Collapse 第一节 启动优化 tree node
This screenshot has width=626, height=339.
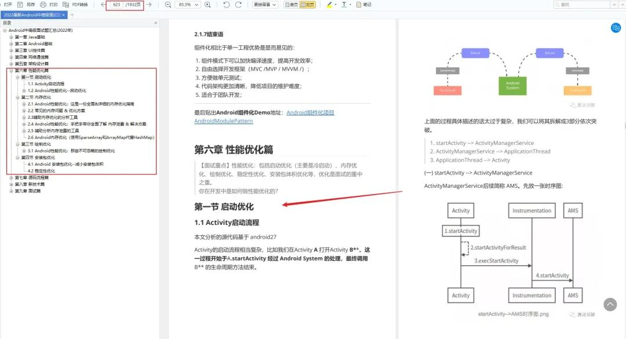click(x=17, y=78)
